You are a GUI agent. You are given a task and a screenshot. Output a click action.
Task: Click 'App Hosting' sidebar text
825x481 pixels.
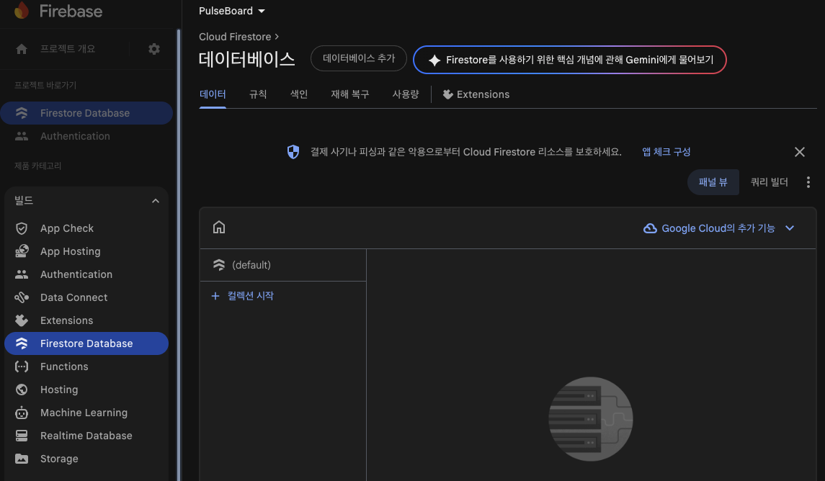tap(71, 251)
